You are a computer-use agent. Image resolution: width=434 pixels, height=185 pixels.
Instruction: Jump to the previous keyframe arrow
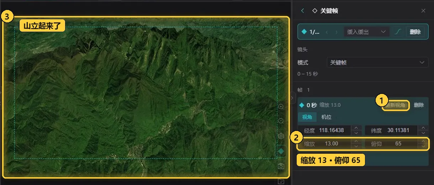[x=327, y=32]
